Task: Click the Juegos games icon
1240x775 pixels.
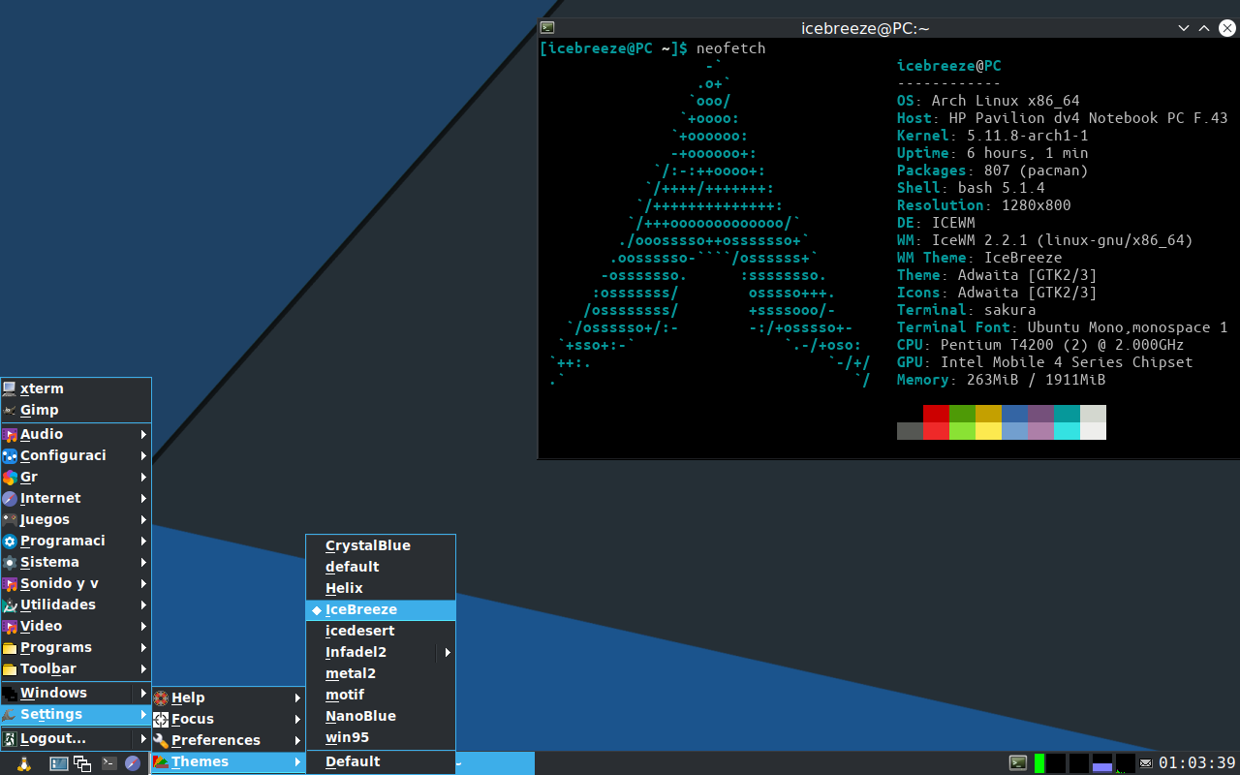Action: (x=10, y=519)
